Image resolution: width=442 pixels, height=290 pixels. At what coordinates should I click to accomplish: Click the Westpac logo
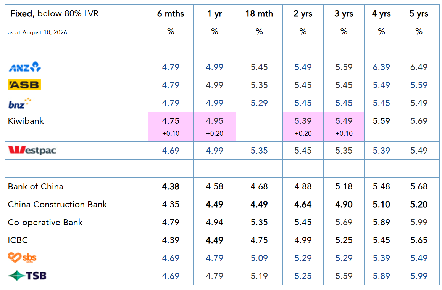pos(32,150)
